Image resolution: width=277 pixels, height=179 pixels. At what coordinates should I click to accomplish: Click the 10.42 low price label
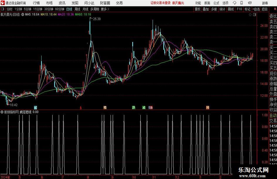pos(14,105)
